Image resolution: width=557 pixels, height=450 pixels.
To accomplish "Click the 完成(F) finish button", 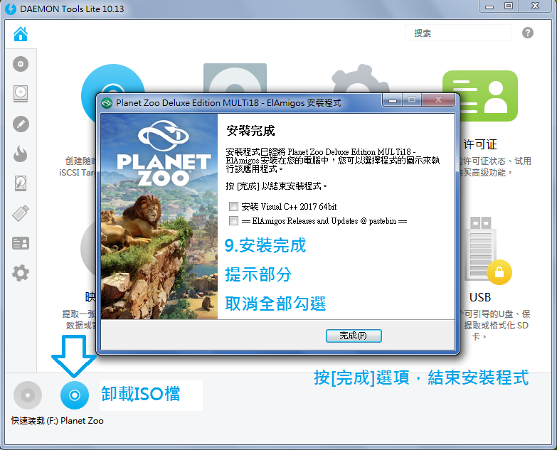I will pyautogui.click(x=354, y=336).
